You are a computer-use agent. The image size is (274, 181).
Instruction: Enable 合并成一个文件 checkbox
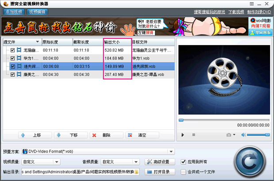(x=184, y=172)
